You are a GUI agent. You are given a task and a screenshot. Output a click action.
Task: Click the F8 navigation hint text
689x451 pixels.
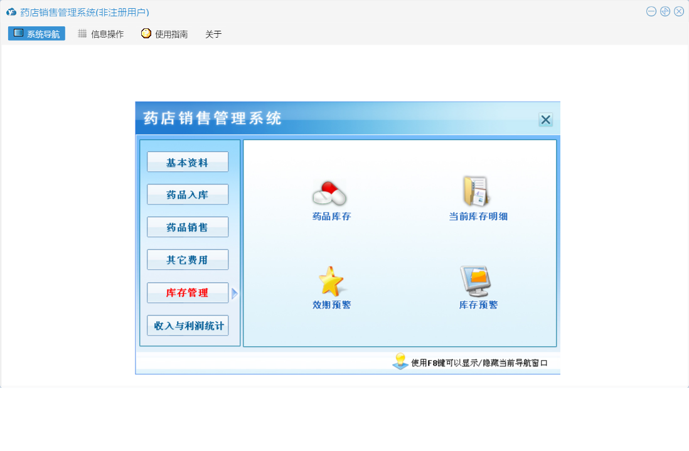[479, 363]
